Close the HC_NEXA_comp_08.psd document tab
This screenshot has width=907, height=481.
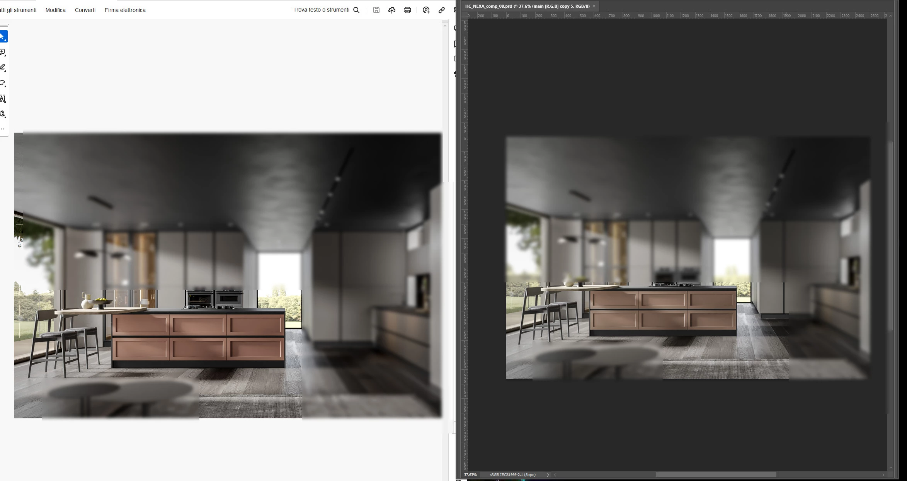pyautogui.click(x=594, y=6)
